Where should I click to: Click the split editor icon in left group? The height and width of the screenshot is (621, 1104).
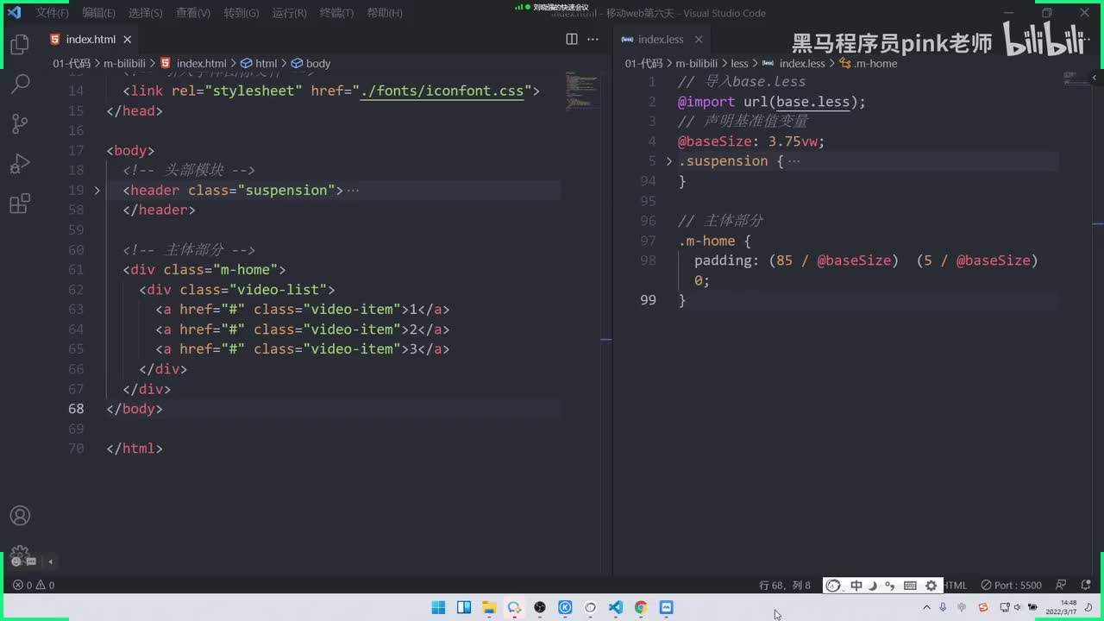pos(572,39)
